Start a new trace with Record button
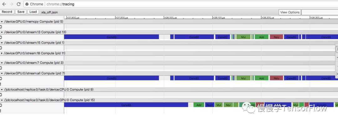 (x=7, y=12)
